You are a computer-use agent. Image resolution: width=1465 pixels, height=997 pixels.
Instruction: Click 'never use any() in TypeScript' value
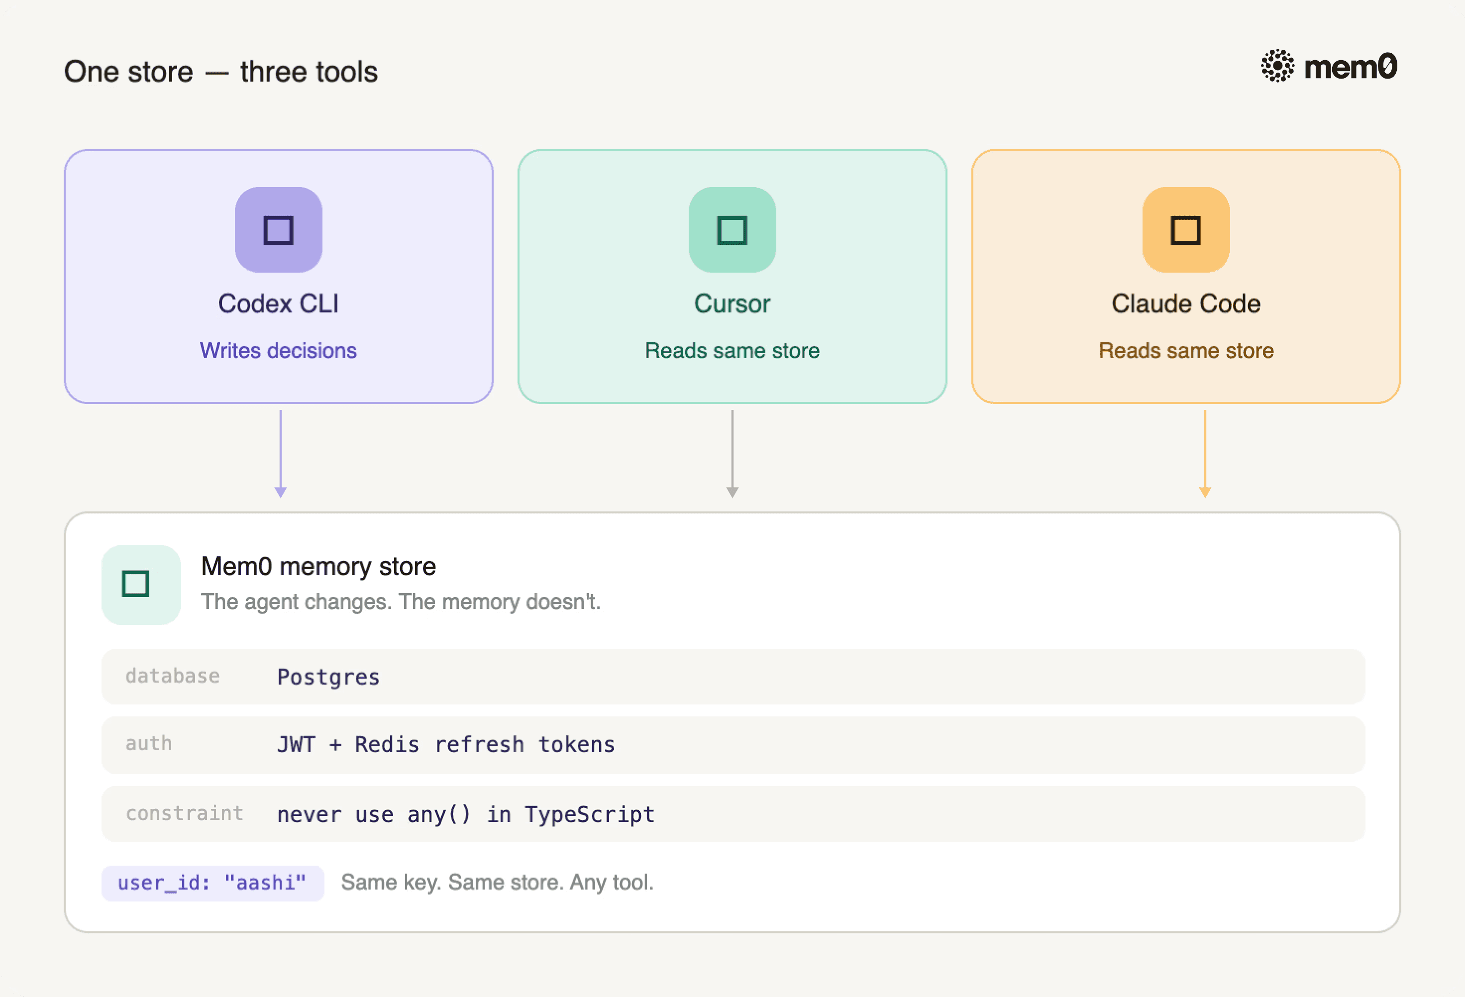click(x=466, y=814)
